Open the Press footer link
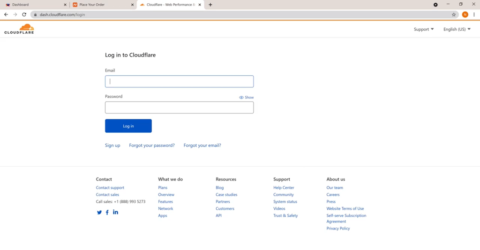This screenshot has width=480, height=250. click(331, 202)
